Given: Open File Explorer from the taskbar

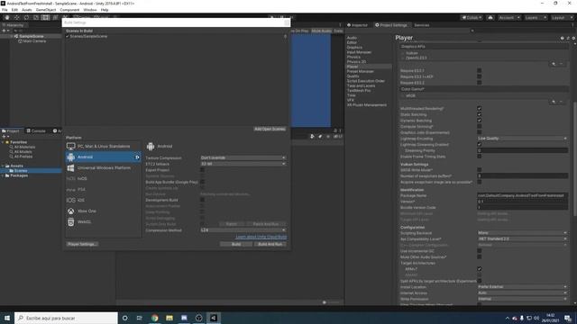Looking at the screenshot, I should point(169,318).
